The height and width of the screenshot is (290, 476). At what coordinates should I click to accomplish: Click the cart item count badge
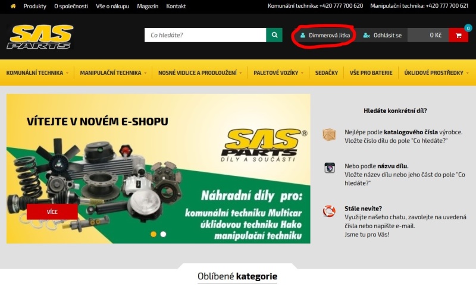tap(468, 28)
